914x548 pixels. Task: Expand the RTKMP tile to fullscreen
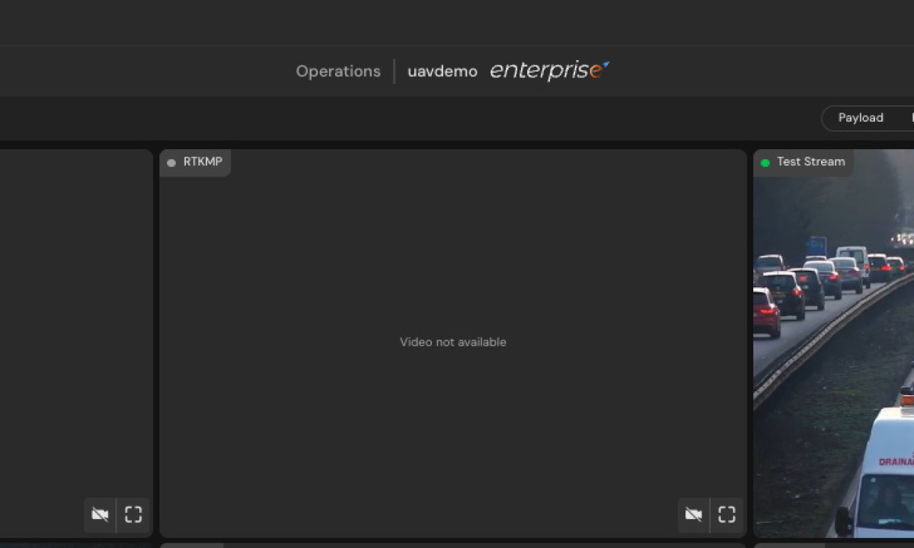[727, 515]
